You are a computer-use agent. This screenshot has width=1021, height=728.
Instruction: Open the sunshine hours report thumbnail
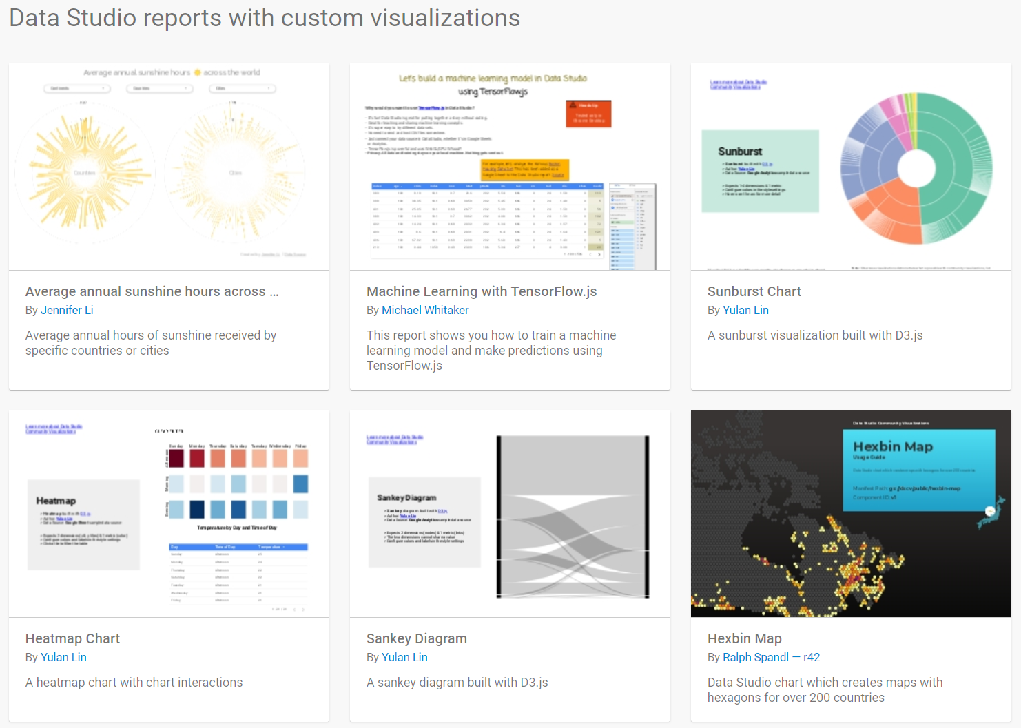(169, 167)
